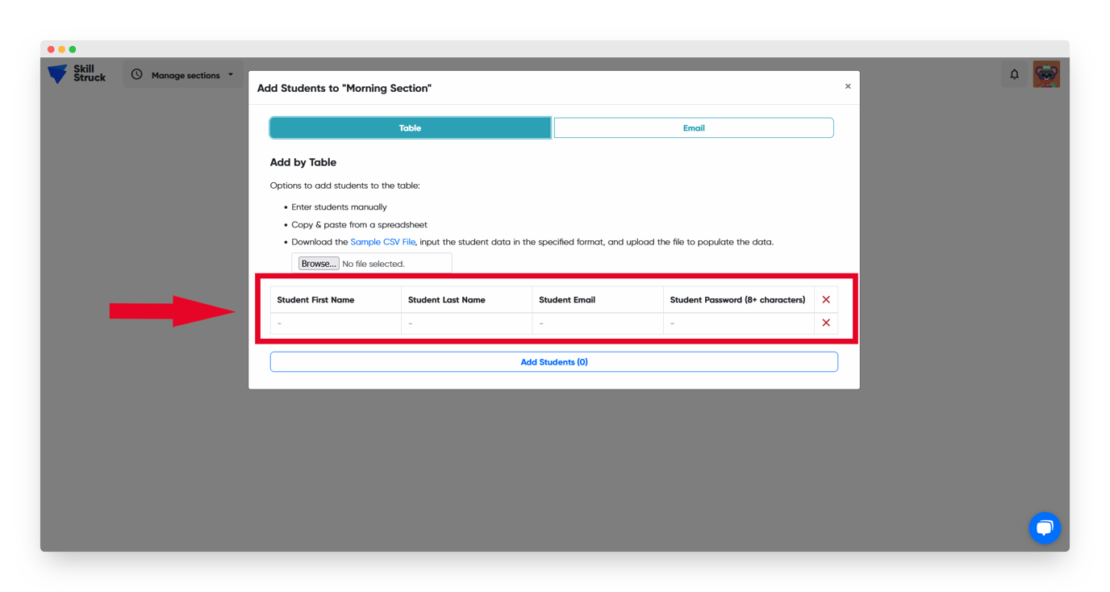Switch to the Email tab
Image resolution: width=1110 pixels, height=592 pixels.
click(x=694, y=127)
